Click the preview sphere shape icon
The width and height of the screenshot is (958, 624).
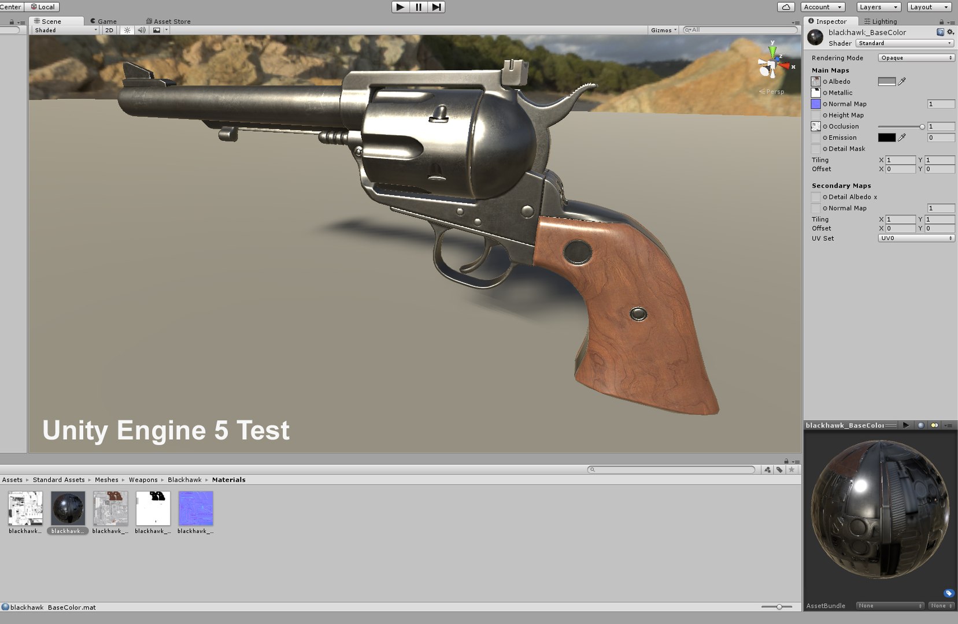click(x=921, y=425)
